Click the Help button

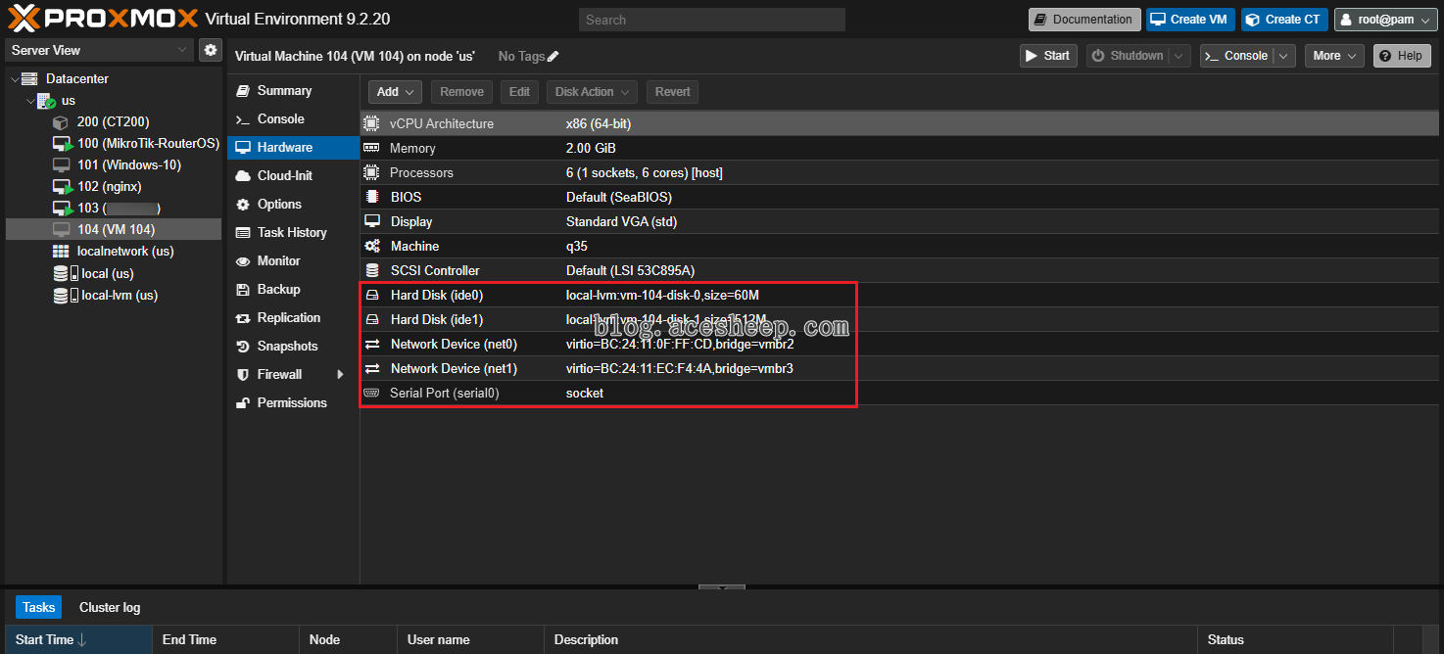coord(1402,56)
